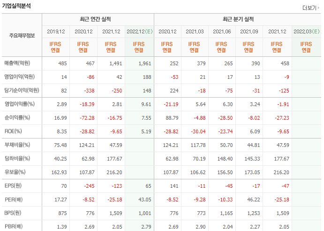The height and width of the screenshot is (231, 324).
Task: Click the PBR(배) row label
Action: pyautogui.click(x=14, y=226)
